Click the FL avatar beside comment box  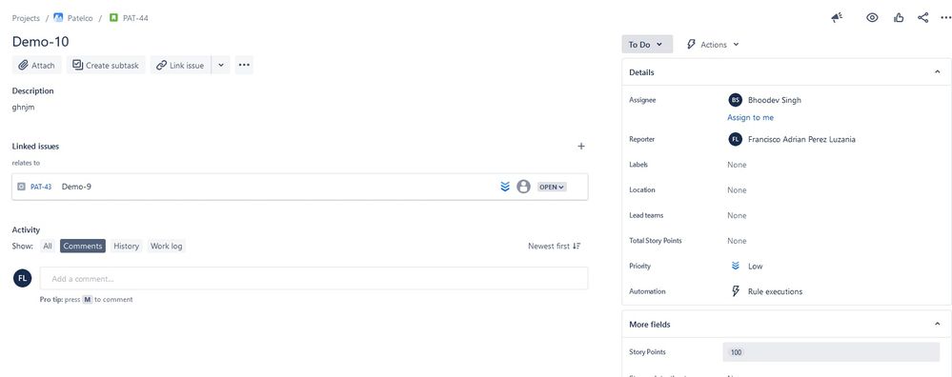coord(23,278)
